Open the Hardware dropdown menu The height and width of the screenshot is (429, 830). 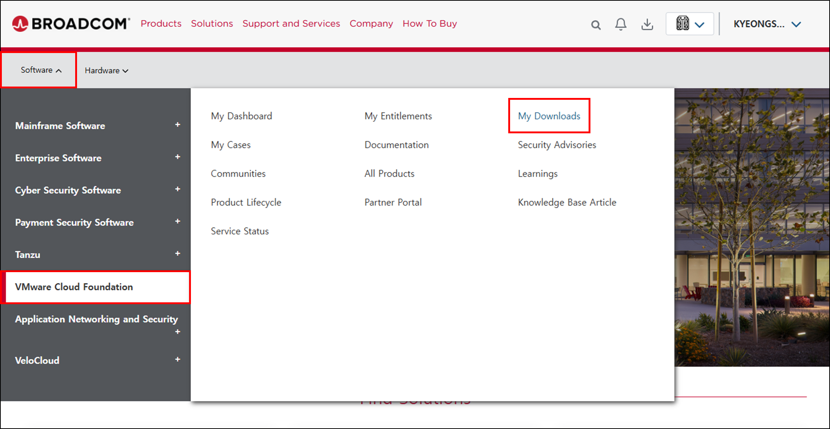tap(106, 70)
